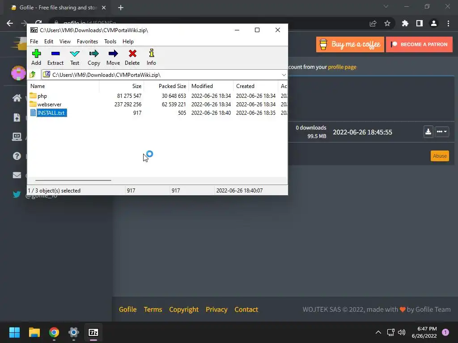Open the Tools menu
458x343 pixels.
[x=110, y=42]
